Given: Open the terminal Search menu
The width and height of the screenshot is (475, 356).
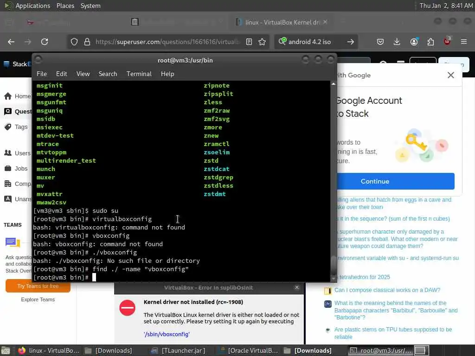Looking at the screenshot, I should (108, 74).
